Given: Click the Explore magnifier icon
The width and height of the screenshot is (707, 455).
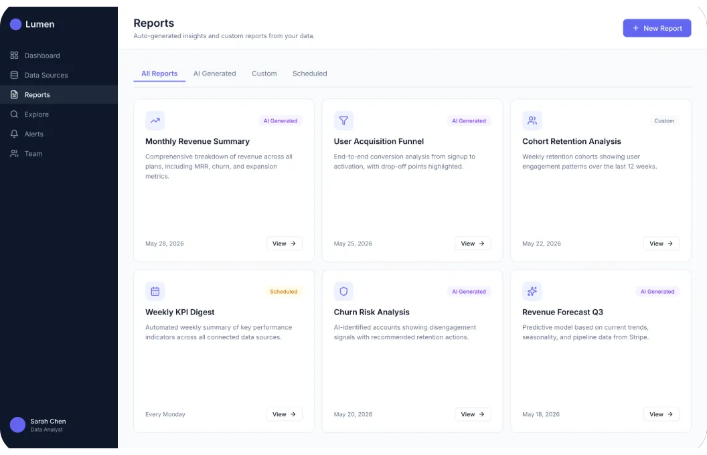Looking at the screenshot, I should click(15, 114).
